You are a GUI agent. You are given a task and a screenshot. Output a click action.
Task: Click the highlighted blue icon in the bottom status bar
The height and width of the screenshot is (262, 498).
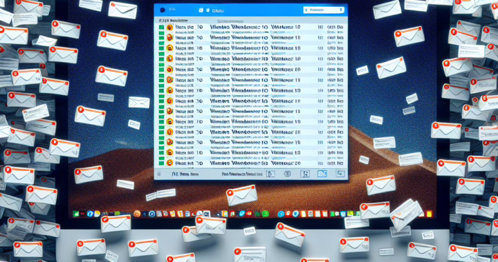(x=322, y=174)
